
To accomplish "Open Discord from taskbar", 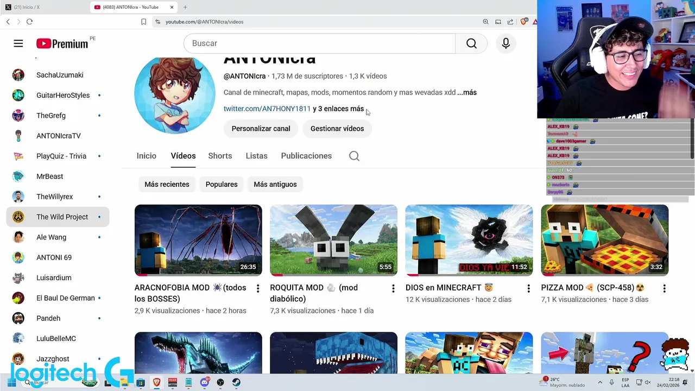I will click(205, 382).
